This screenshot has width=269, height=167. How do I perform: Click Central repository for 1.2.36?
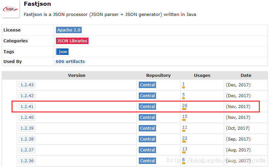pyautogui.click(x=147, y=161)
